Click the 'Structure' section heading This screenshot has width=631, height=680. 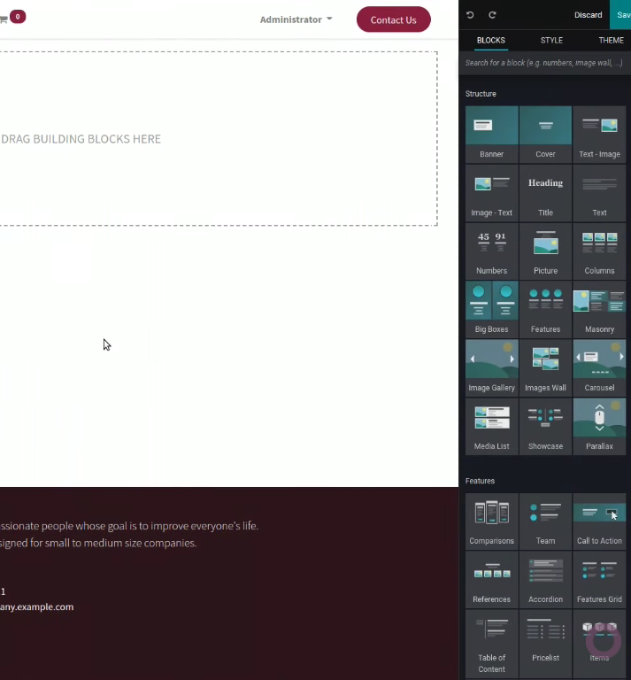[481, 94]
